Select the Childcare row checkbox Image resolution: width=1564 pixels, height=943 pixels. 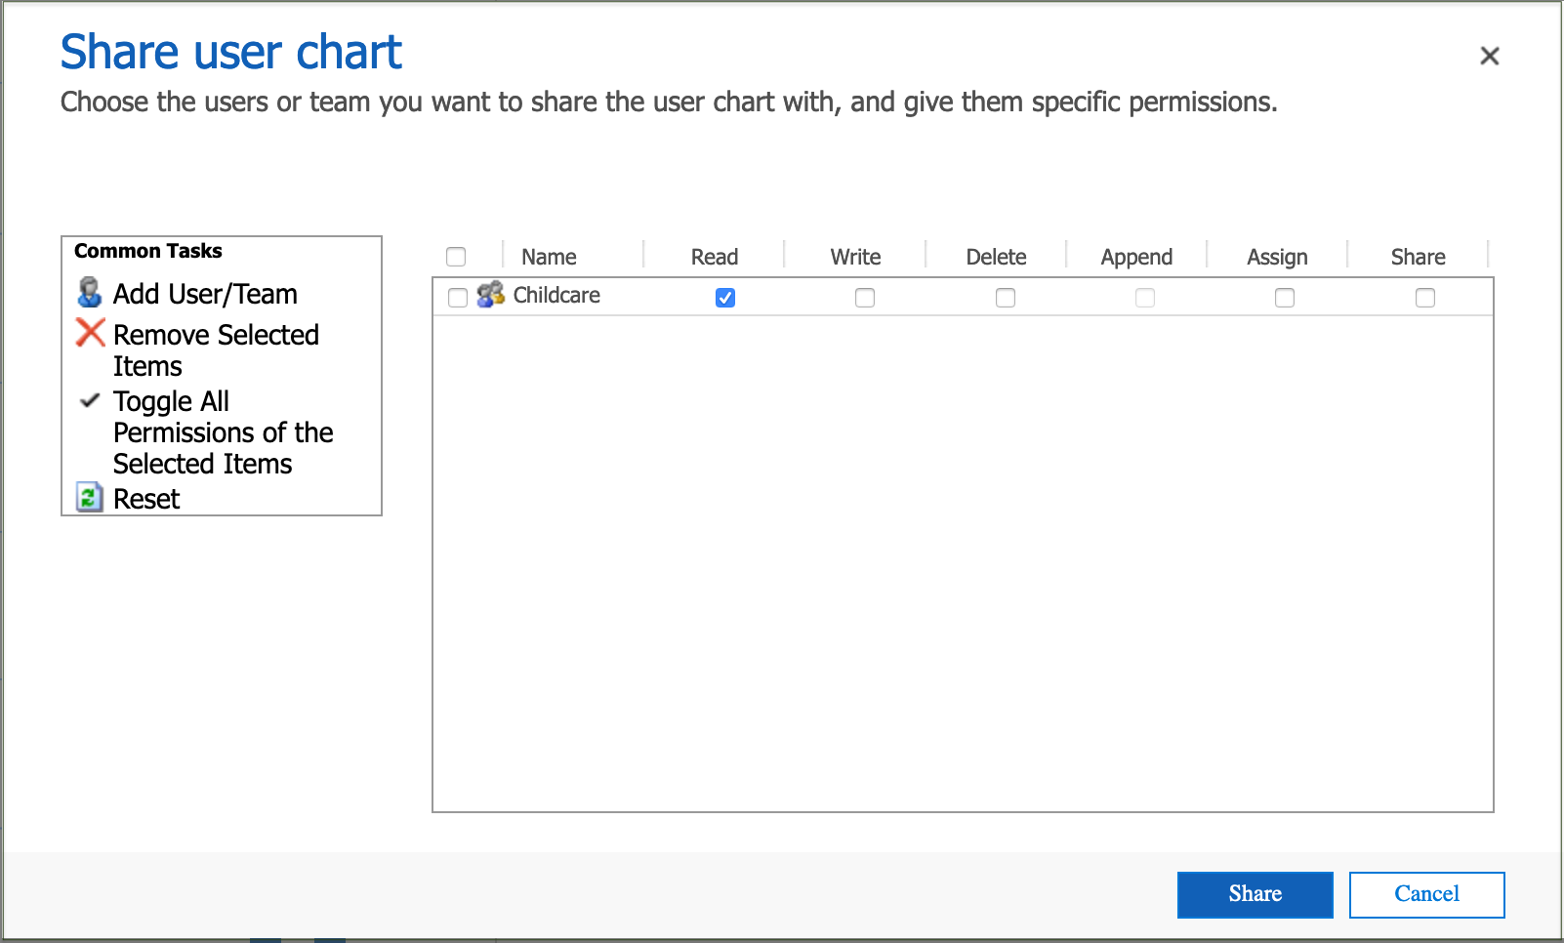[x=458, y=298]
